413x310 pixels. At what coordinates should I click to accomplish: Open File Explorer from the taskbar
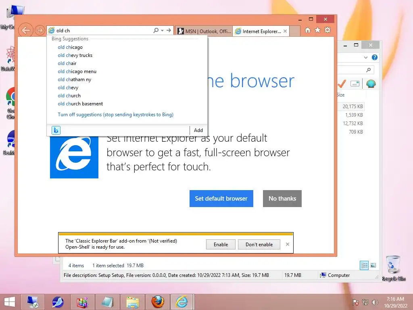click(x=132, y=302)
